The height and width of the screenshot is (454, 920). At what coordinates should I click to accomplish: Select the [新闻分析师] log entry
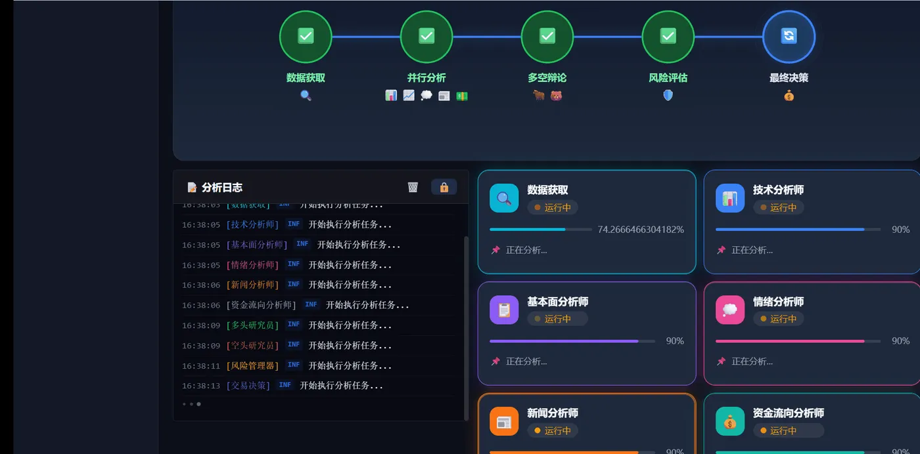point(318,285)
